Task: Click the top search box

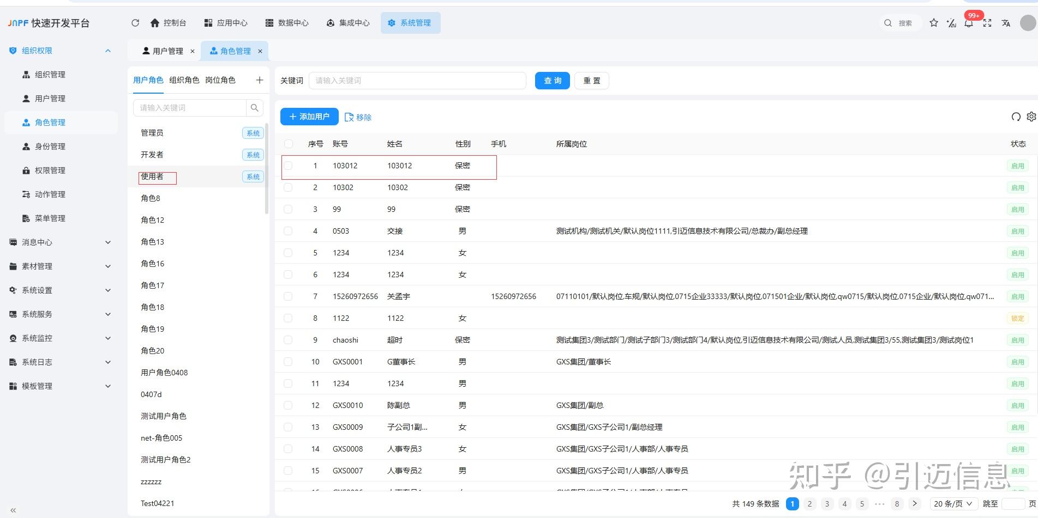Action: [900, 23]
